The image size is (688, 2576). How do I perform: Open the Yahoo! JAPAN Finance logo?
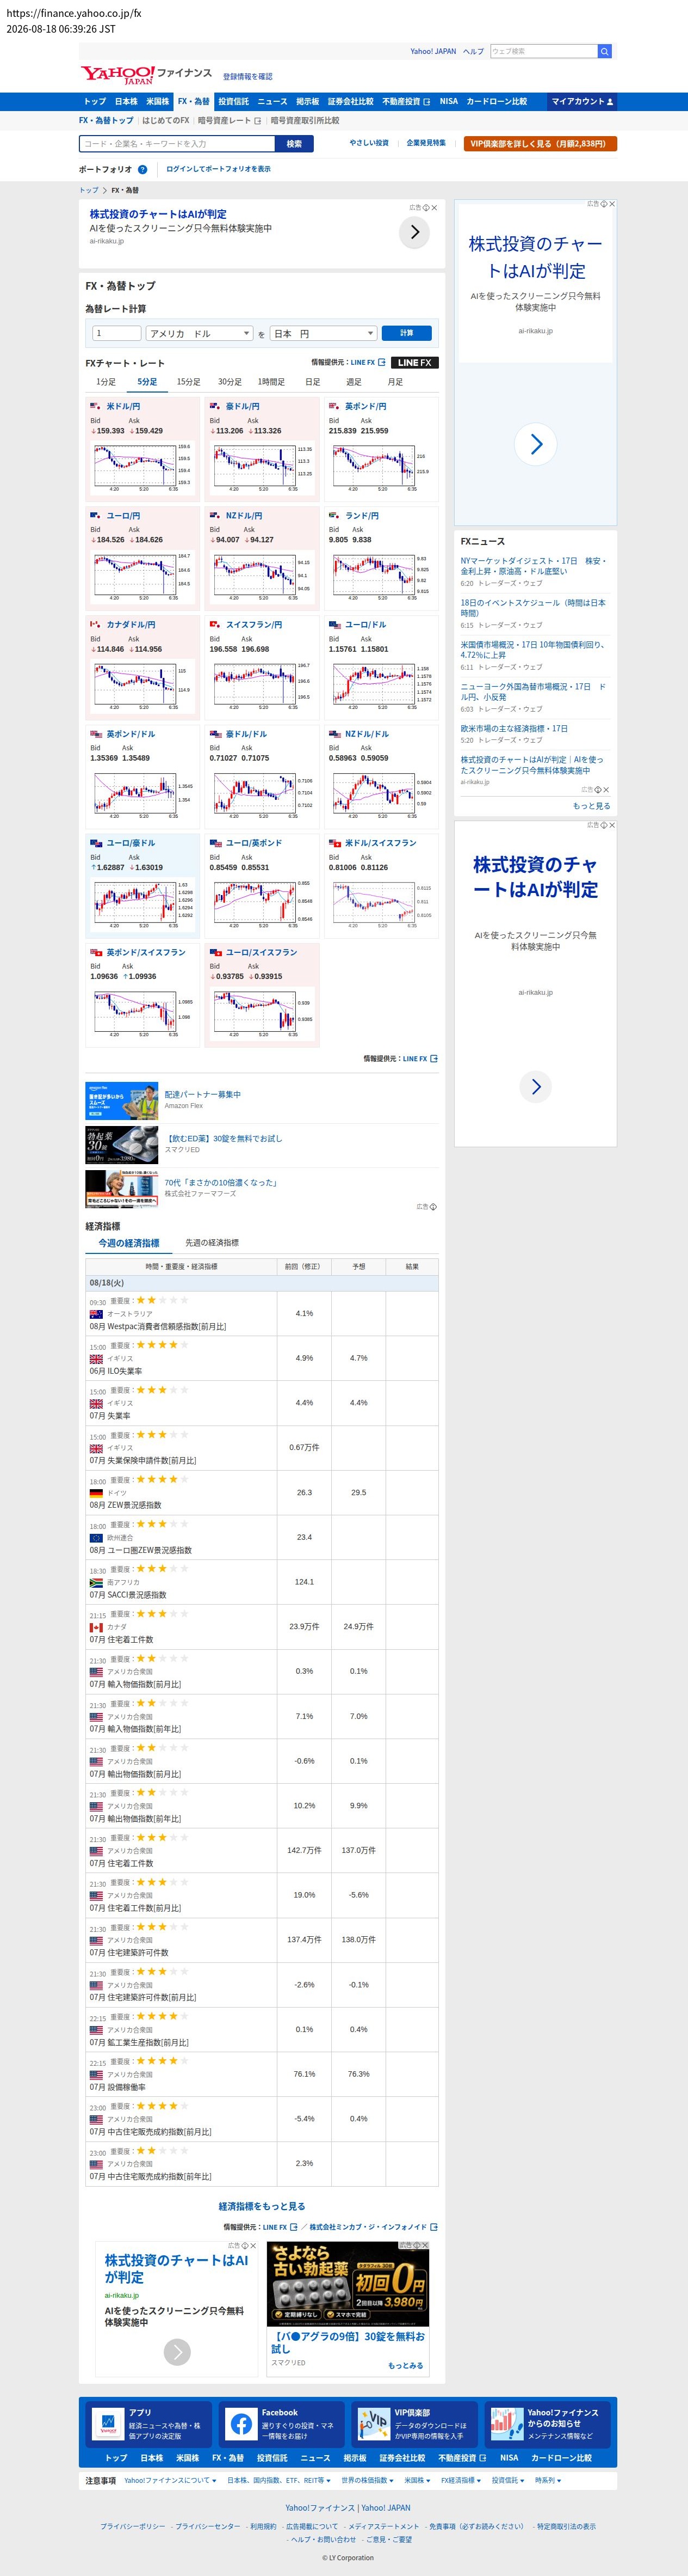(146, 75)
